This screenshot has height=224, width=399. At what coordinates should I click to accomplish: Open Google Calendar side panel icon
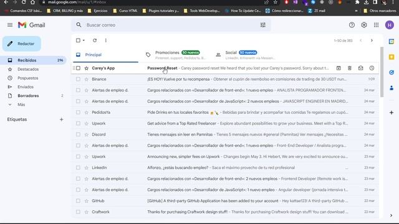pyautogui.click(x=392, y=42)
